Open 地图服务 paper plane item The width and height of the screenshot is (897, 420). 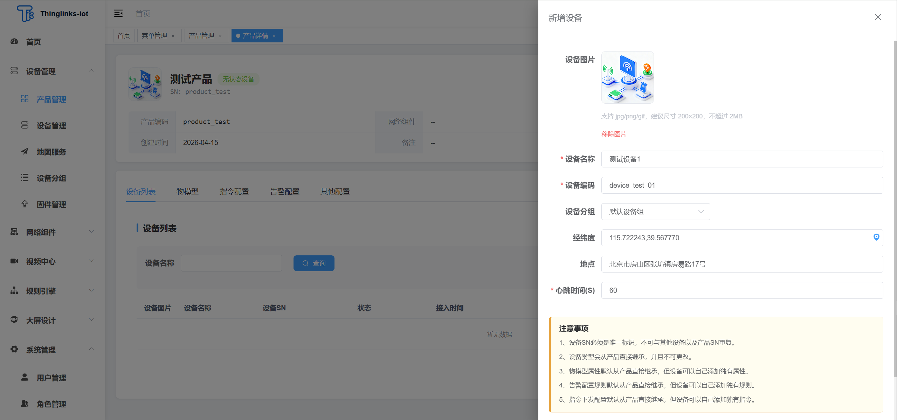pos(51,152)
